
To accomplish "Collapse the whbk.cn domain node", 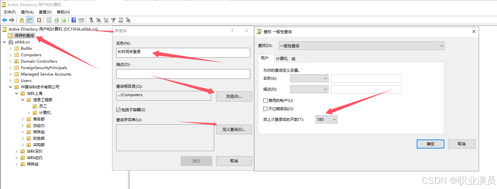I will coord(4,42).
